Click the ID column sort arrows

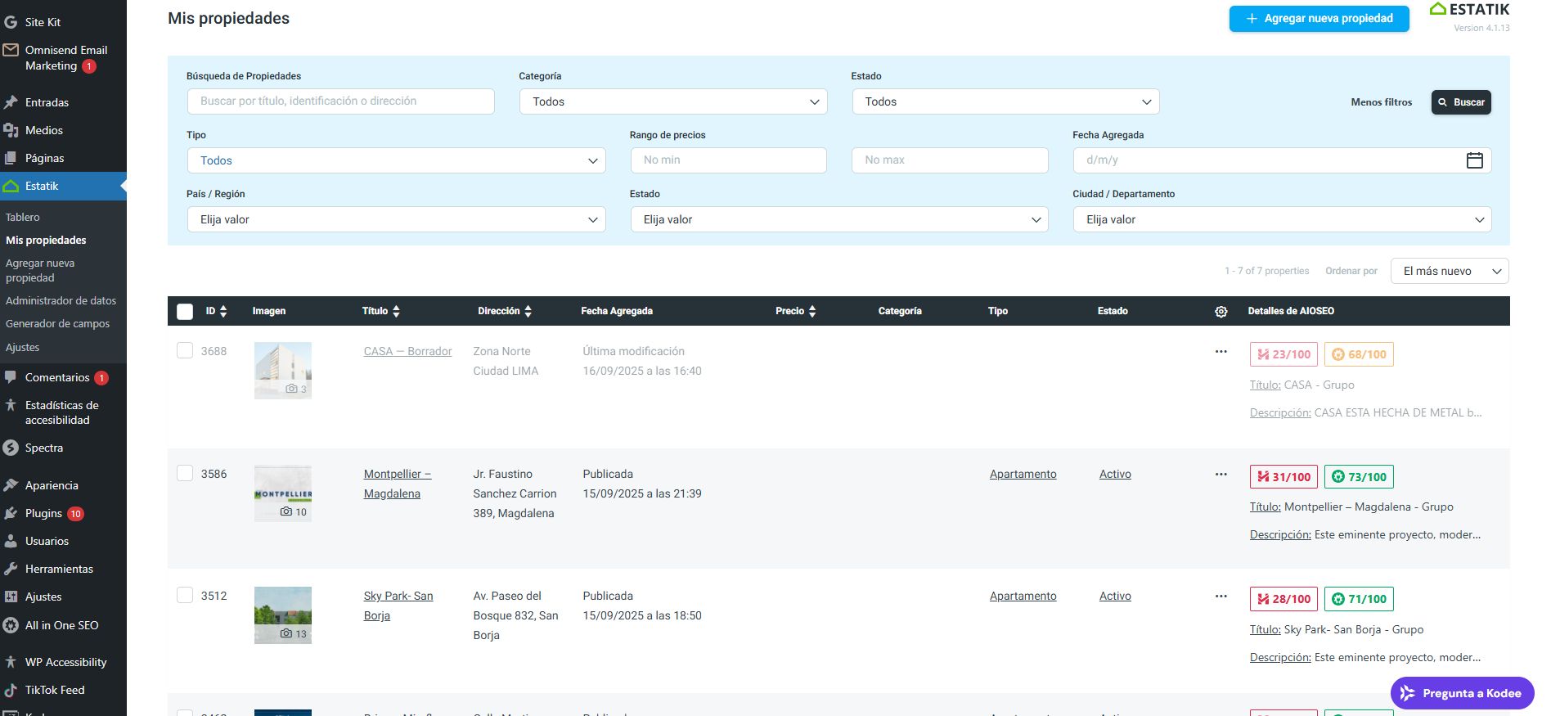(x=223, y=312)
